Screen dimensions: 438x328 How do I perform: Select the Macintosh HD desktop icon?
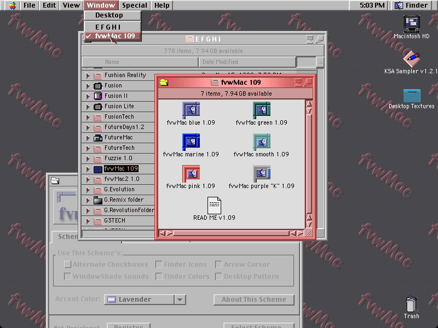[412, 24]
